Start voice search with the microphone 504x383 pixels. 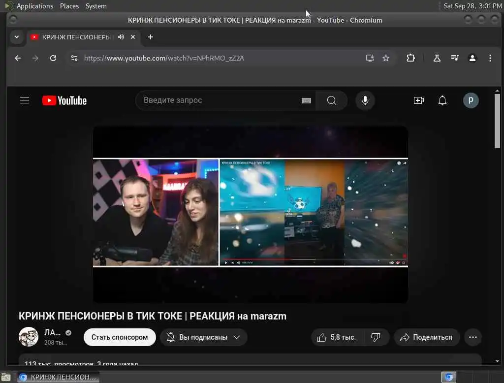pyautogui.click(x=365, y=100)
